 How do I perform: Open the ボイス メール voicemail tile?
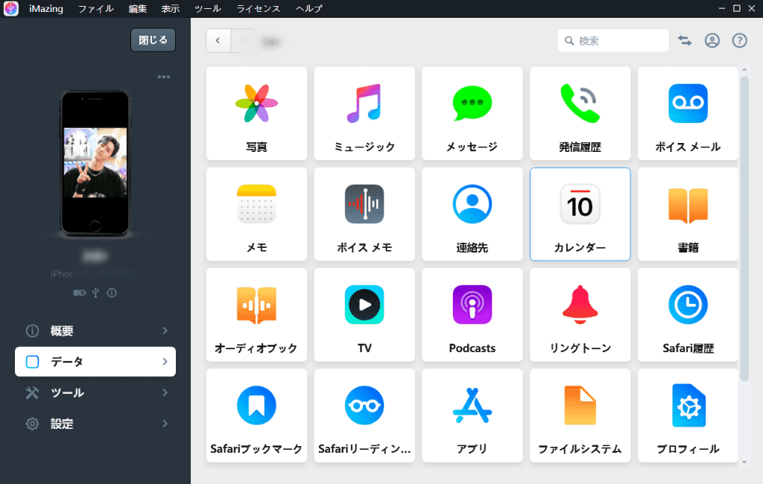688,113
